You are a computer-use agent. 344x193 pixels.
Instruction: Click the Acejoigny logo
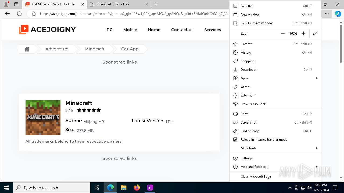(x=47, y=29)
